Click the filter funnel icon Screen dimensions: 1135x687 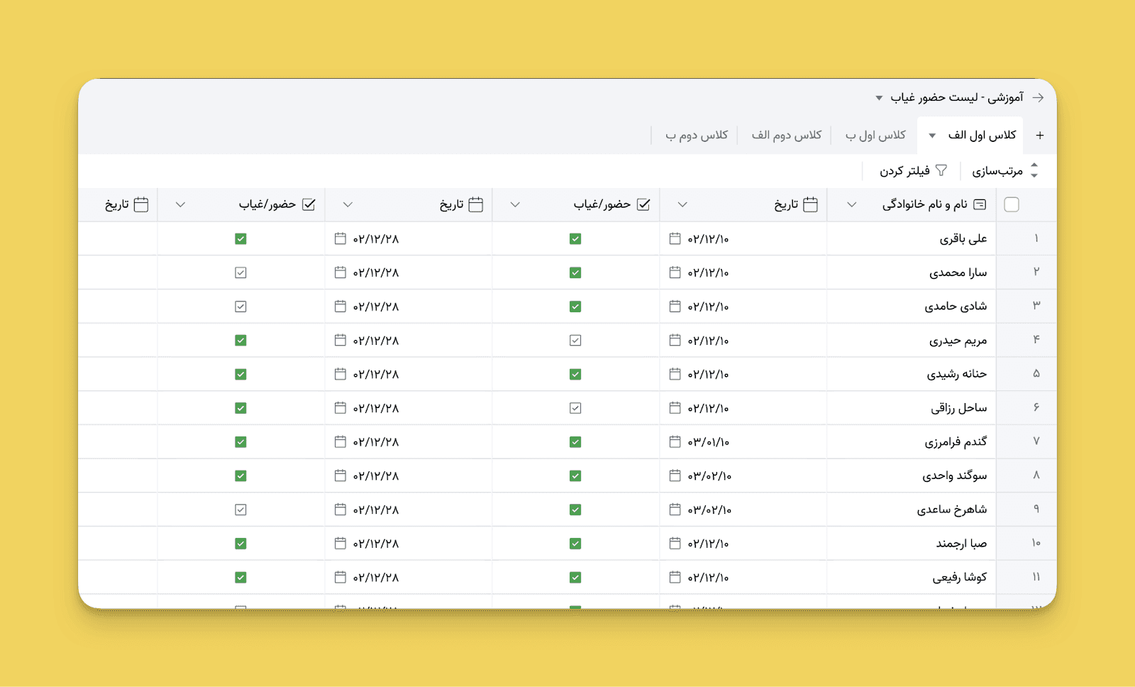(x=941, y=170)
